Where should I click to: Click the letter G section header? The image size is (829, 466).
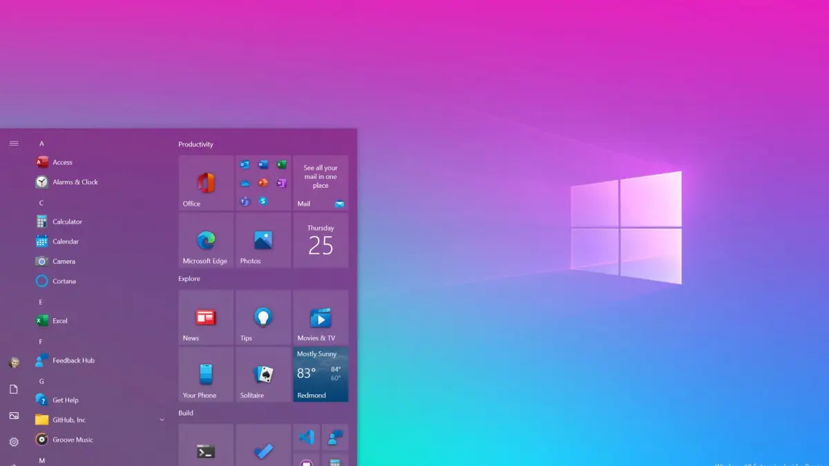[41, 381]
